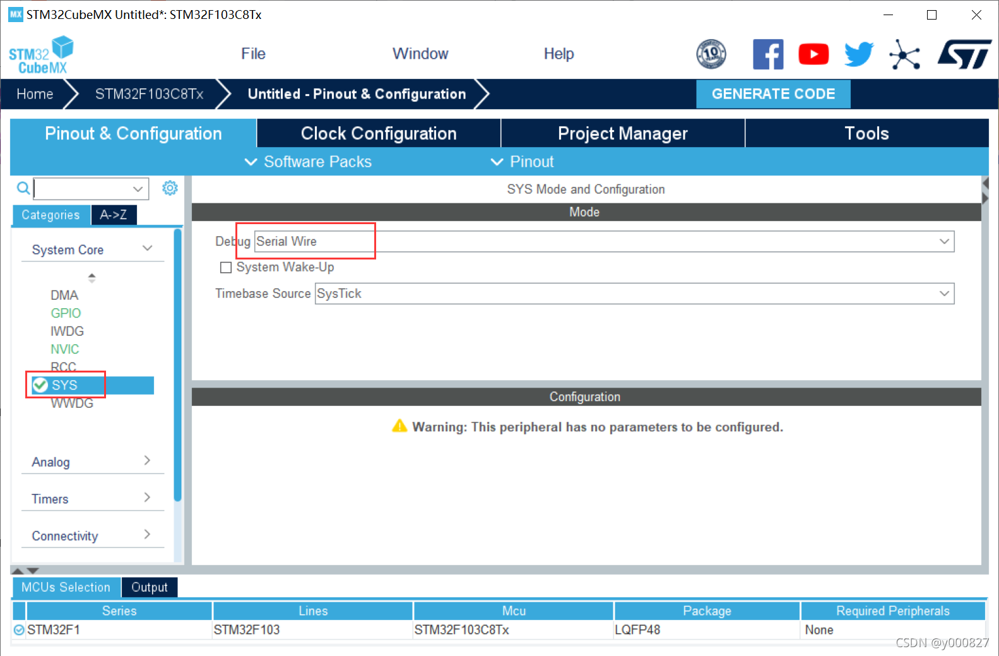Open the Facebook icon link
Screen dimensions: 999x656
(768, 54)
